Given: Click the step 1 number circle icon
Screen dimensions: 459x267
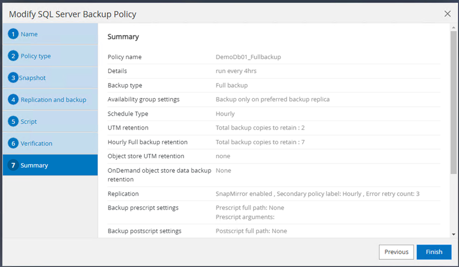Looking at the screenshot, I should pyautogui.click(x=13, y=34).
